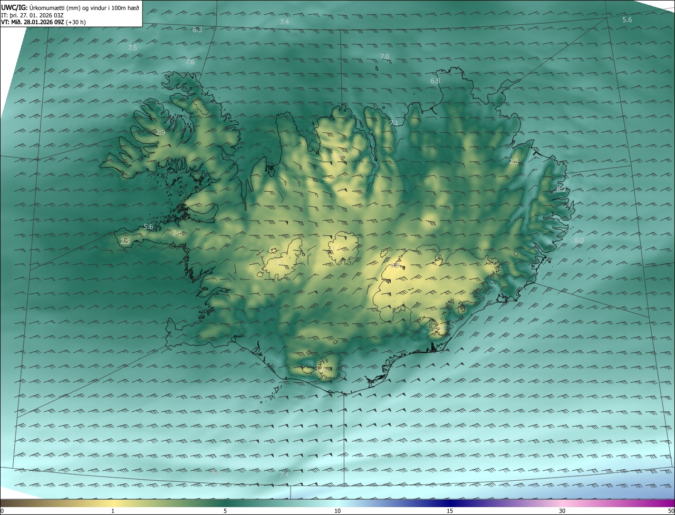Click the 6.3 value label on the map
675x515 pixels.
click(197, 30)
